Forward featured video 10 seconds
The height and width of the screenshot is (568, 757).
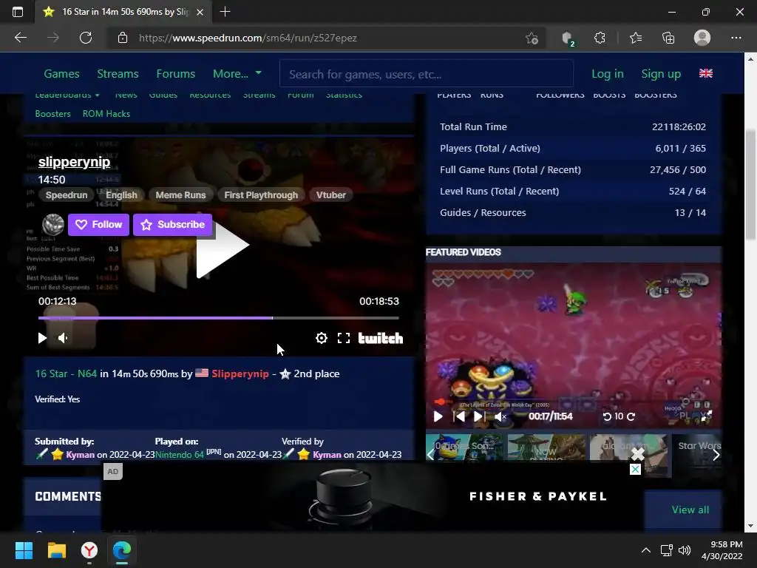[631, 416]
